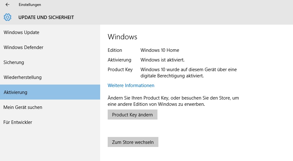Click the back arrow icon
Screen dimensions: 293x161
(8, 5)
